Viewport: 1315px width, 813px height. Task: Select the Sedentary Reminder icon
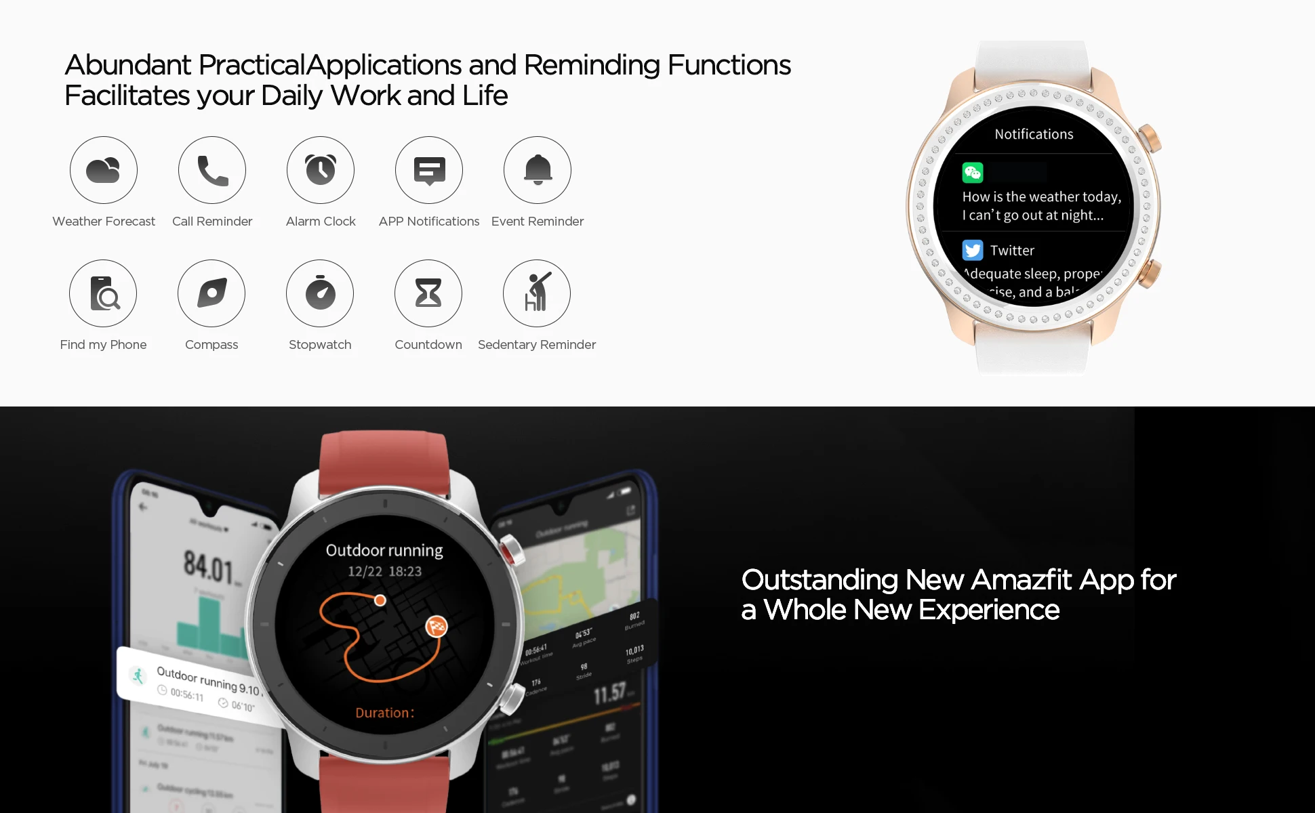535,294
